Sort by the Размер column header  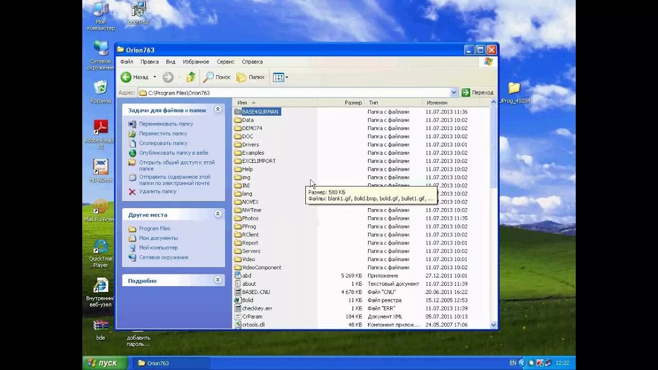click(x=341, y=103)
